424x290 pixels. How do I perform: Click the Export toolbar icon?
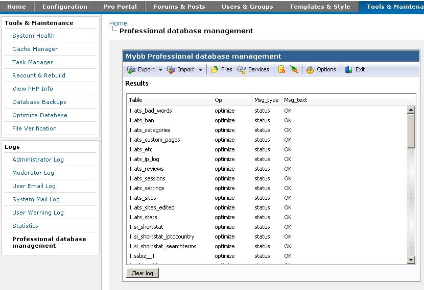131,70
